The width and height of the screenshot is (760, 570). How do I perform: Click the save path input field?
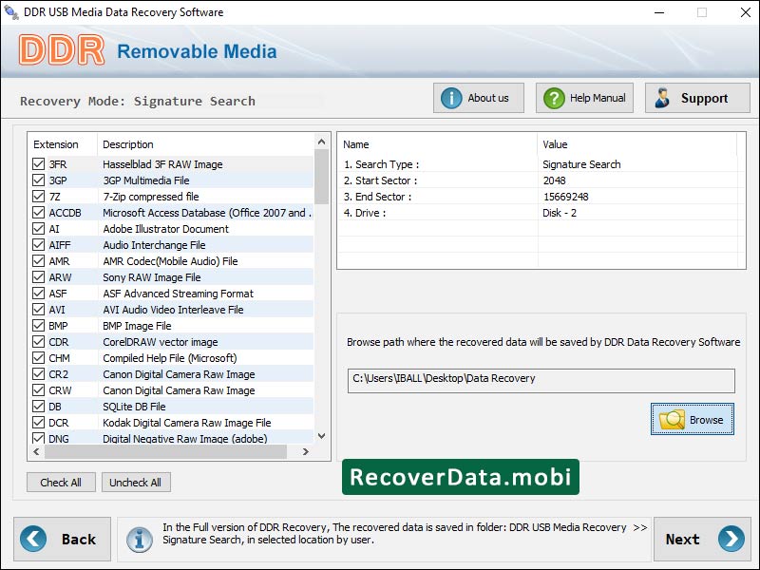click(541, 381)
